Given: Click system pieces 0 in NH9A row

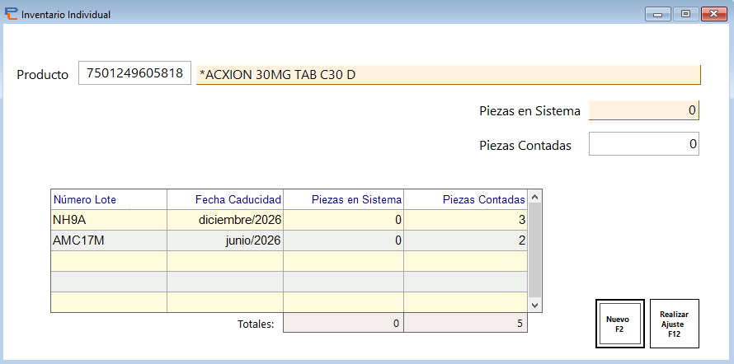Looking at the screenshot, I should (x=344, y=220).
